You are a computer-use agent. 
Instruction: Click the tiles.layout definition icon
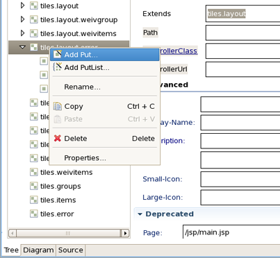pos(34,6)
